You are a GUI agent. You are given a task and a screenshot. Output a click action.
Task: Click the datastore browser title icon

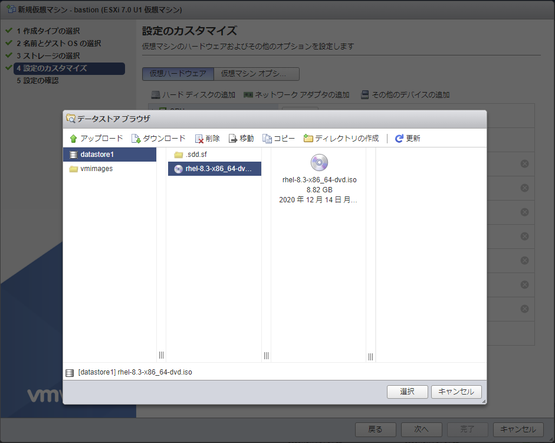[71, 119]
